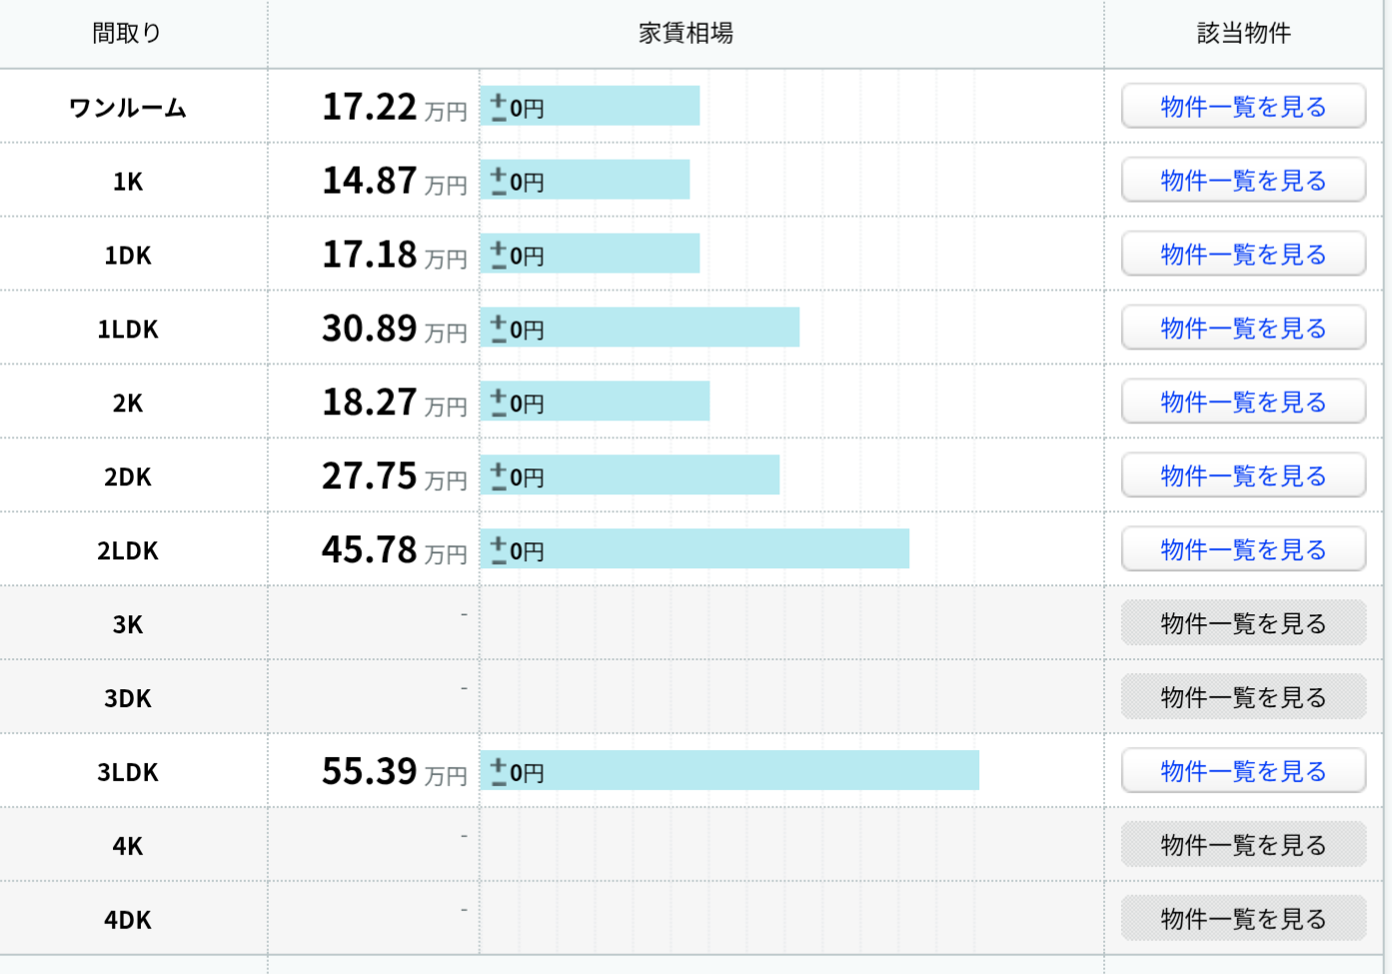Screen dimensions: 1392x974
Task: View 2LDK property listings
Action: [x=1243, y=549]
